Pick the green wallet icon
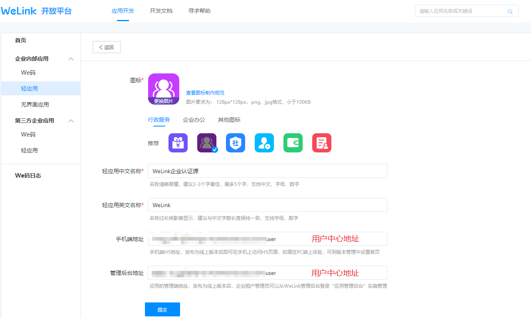Image resolution: width=531 pixels, height=318 pixels. pyautogui.click(x=293, y=143)
